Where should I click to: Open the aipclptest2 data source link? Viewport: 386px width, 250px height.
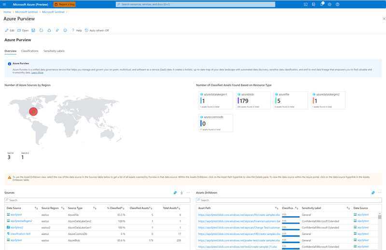[x=17, y=227]
